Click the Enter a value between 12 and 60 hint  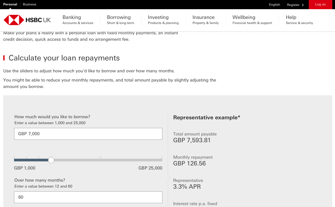pos(43,186)
